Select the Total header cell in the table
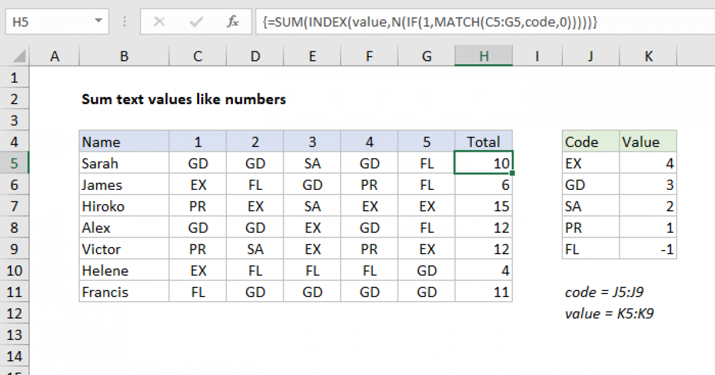 483,142
